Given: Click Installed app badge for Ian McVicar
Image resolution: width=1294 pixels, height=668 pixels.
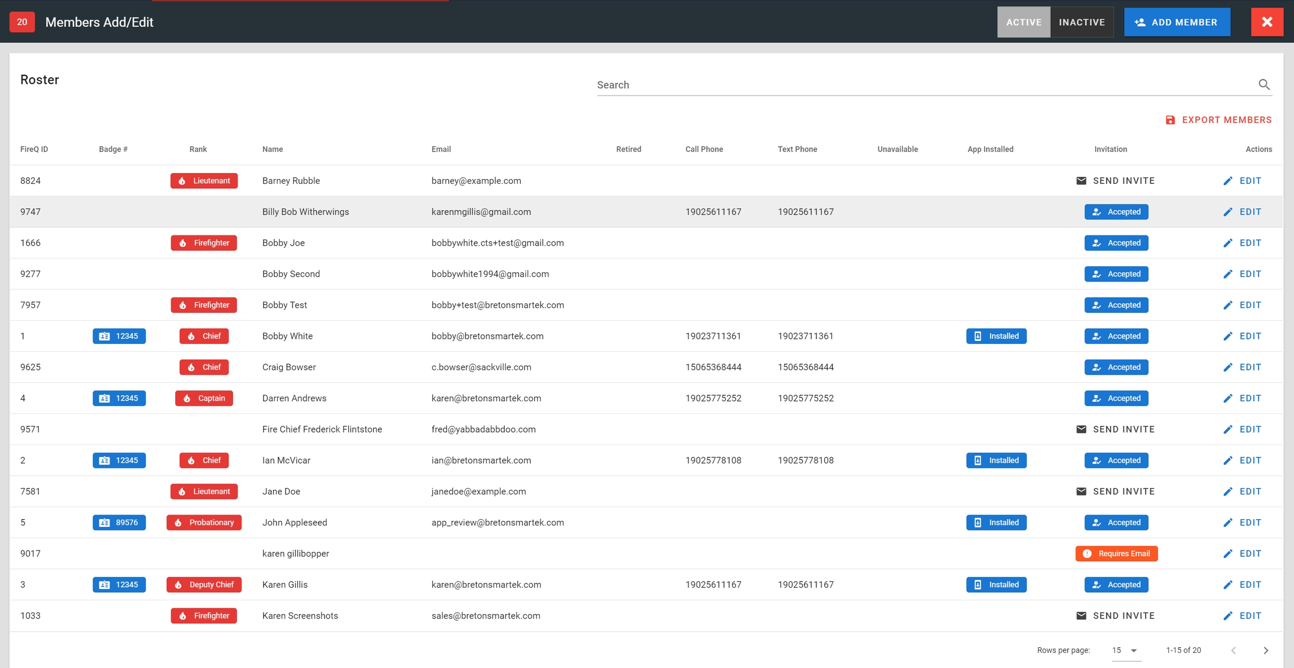Looking at the screenshot, I should (x=996, y=461).
